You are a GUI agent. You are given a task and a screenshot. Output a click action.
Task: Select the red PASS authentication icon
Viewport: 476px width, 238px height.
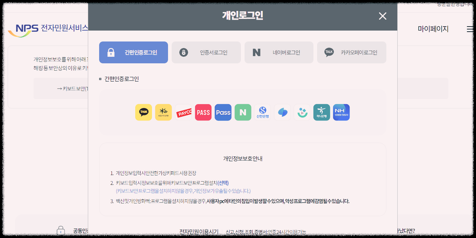click(203, 112)
